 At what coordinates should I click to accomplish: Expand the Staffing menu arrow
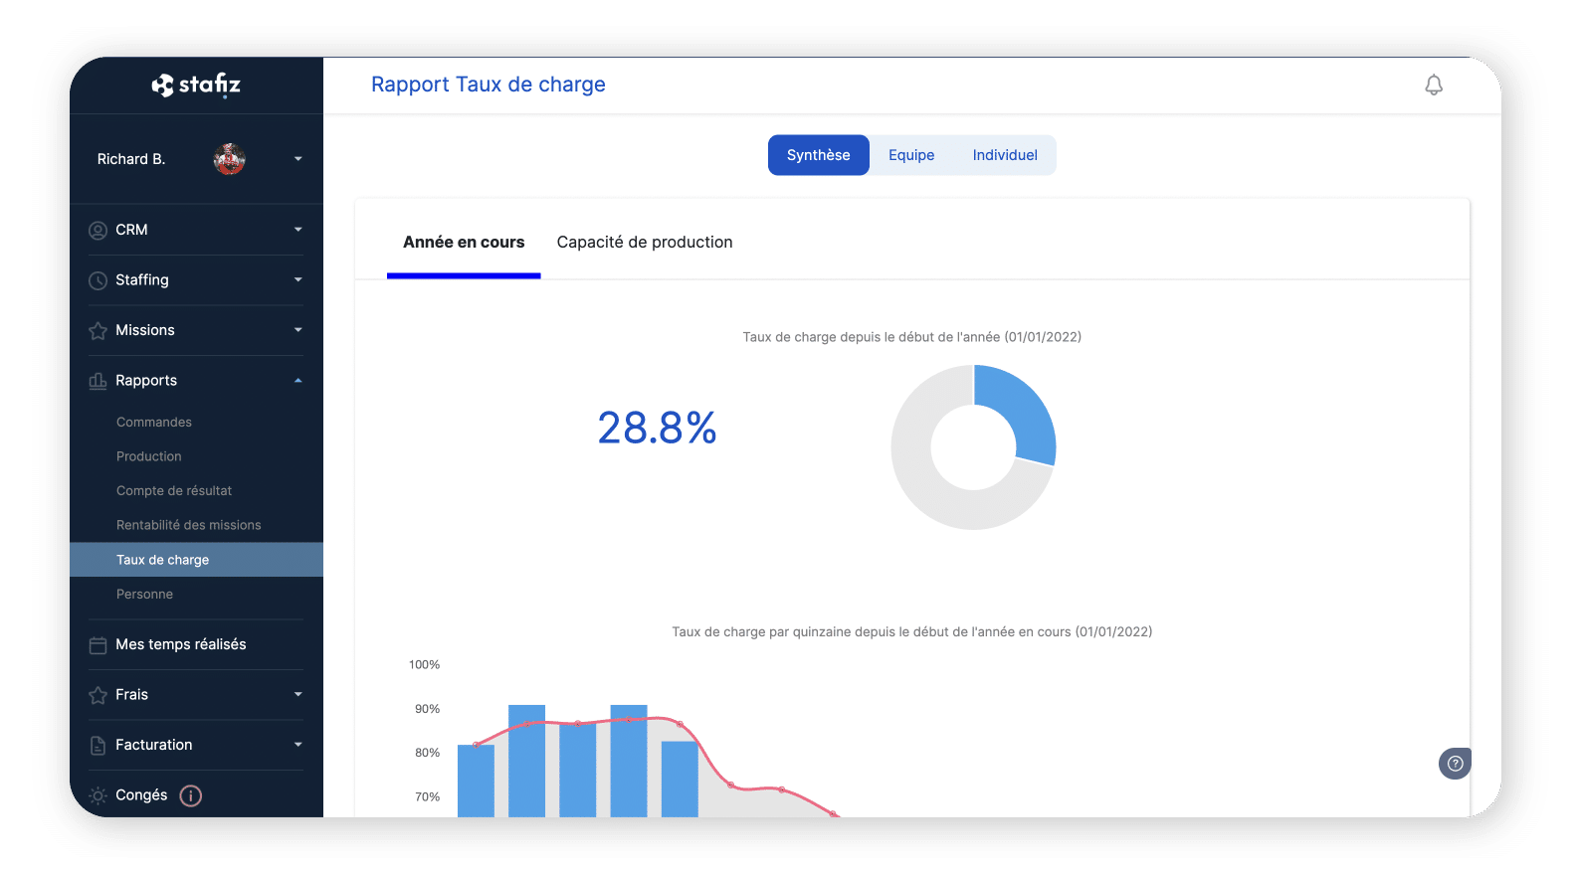pyautogui.click(x=297, y=280)
